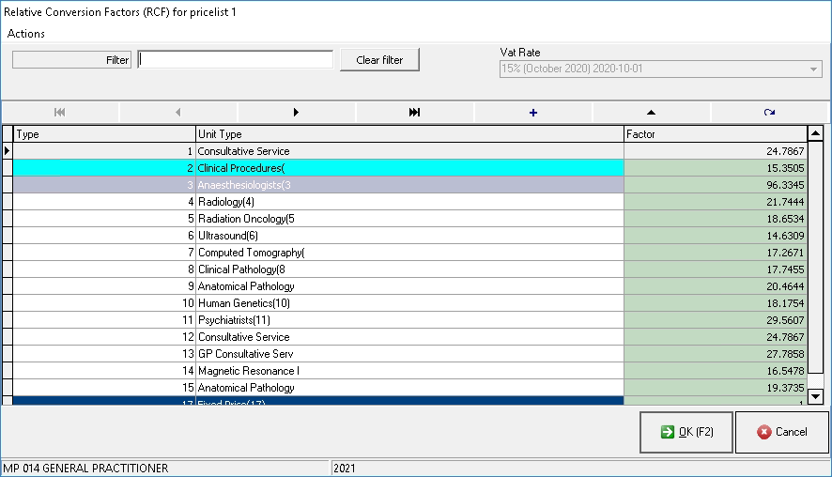Open the Actions menu
Viewport: 832px width, 477px height.
pos(26,34)
